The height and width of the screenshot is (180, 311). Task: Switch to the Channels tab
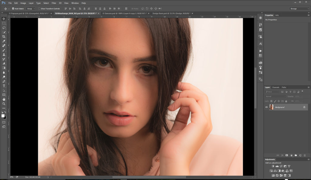point(275,87)
